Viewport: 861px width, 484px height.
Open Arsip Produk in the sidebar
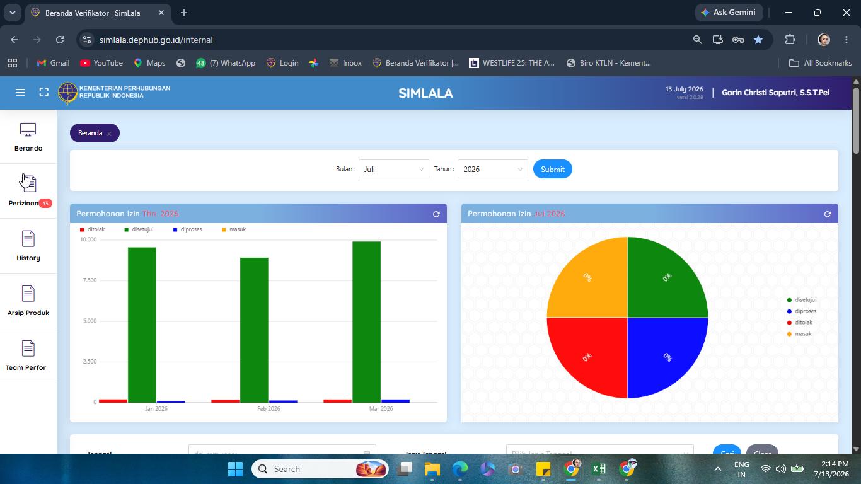[x=28, y=301]
